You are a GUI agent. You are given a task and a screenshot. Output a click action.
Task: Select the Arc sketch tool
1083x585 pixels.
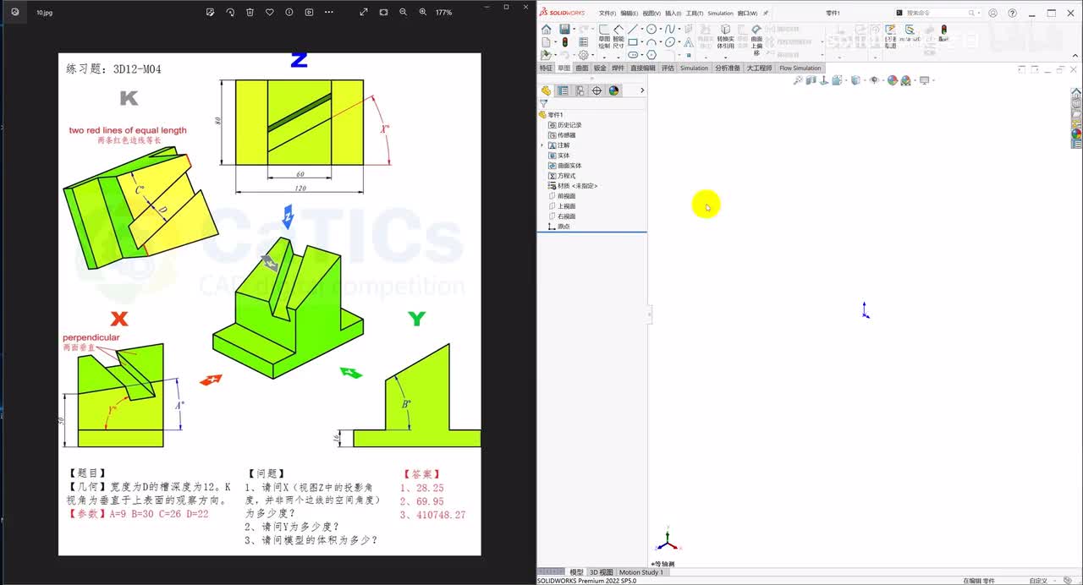tap(651, 42)
